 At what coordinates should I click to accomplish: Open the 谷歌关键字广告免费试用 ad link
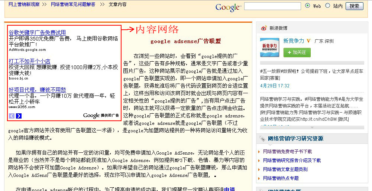[x=37, y=32]
